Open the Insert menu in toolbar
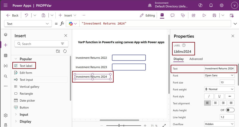Viewport: 239px width, 127px height. coord(67,15)
